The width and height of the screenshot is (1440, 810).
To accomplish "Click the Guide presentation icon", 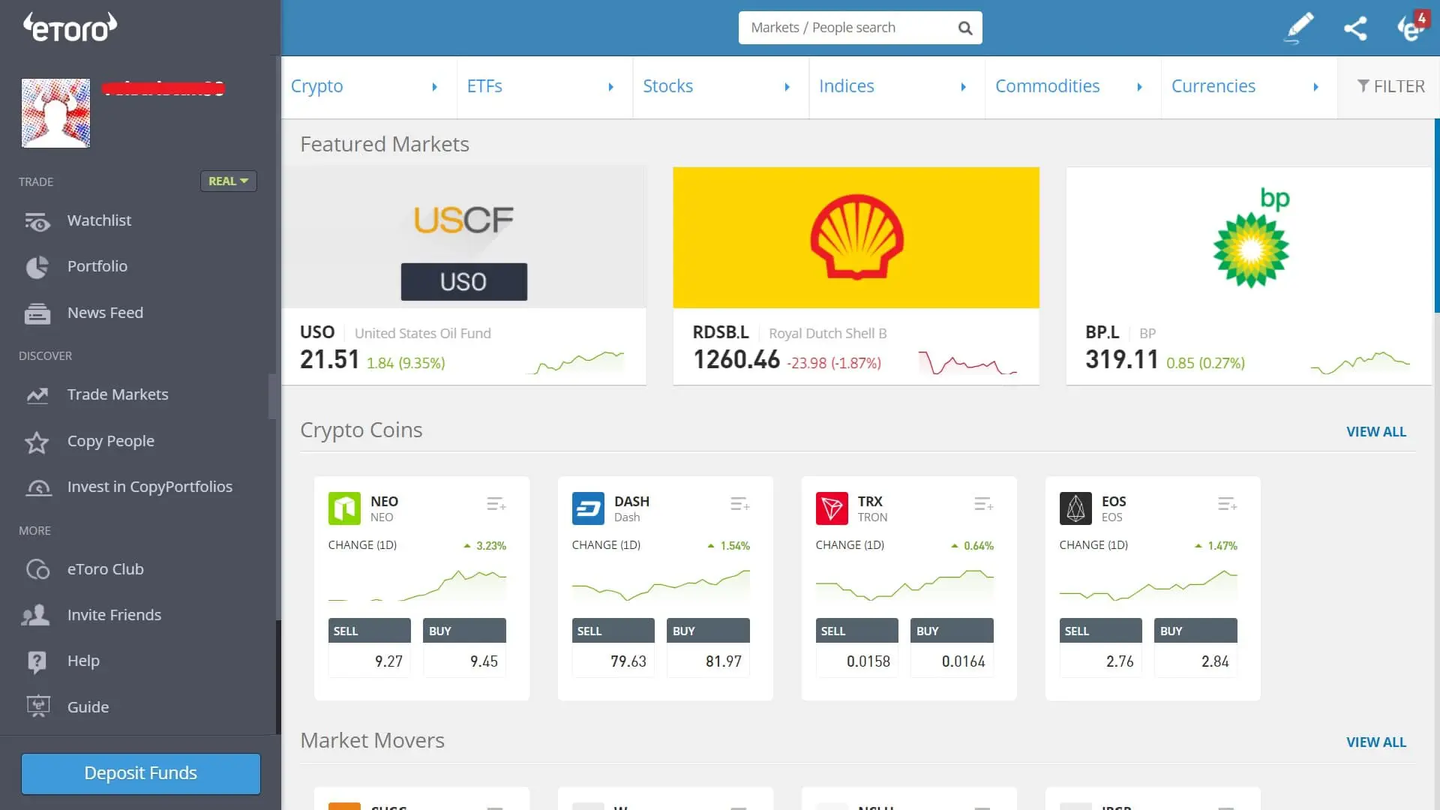I will pyautogui.click(x=37, y=707).
